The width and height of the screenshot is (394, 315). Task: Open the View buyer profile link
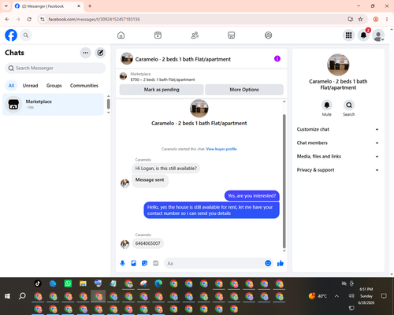tap(221, 149)
